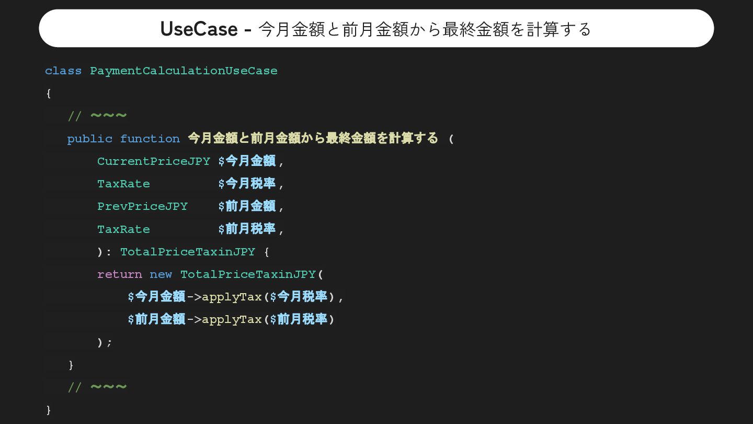Viewport: 753px width, 424px height.
Task: Click the TotalPriceTaxinJPY return type
Action: [188, 252]
